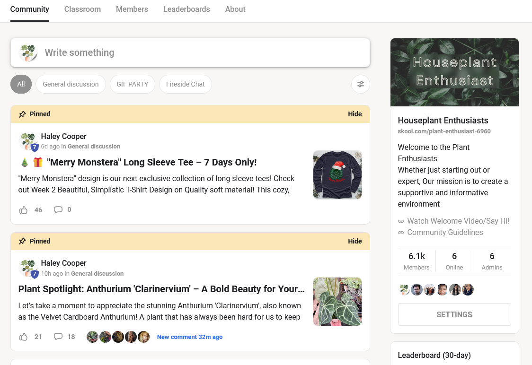Open the feed filter settings icon
The image size is (532, 365).
coord(360,84)
